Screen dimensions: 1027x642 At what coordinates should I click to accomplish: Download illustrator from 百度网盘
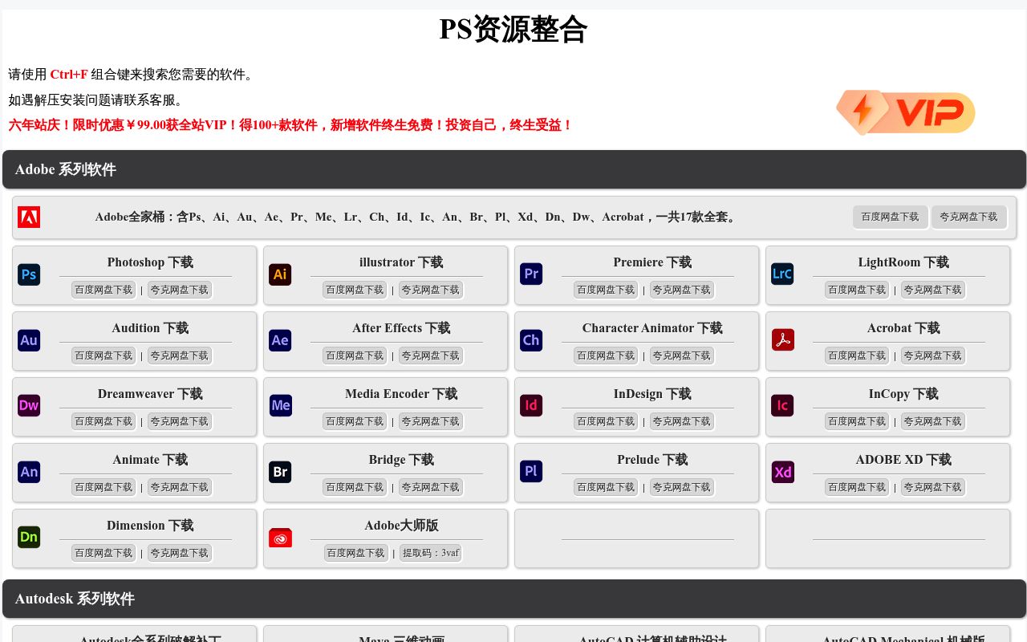coord(355,290)
